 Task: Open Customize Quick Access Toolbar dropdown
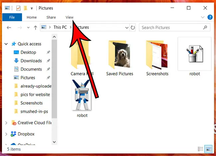click(32, 8)
